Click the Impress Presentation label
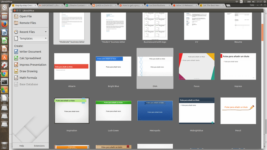The height and width of the screenshot is (150, 267). (x=33, y=65)
